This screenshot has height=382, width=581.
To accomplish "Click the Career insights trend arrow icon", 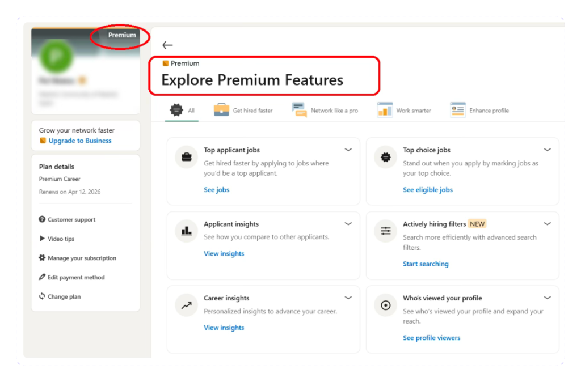I will click(186, 305).
